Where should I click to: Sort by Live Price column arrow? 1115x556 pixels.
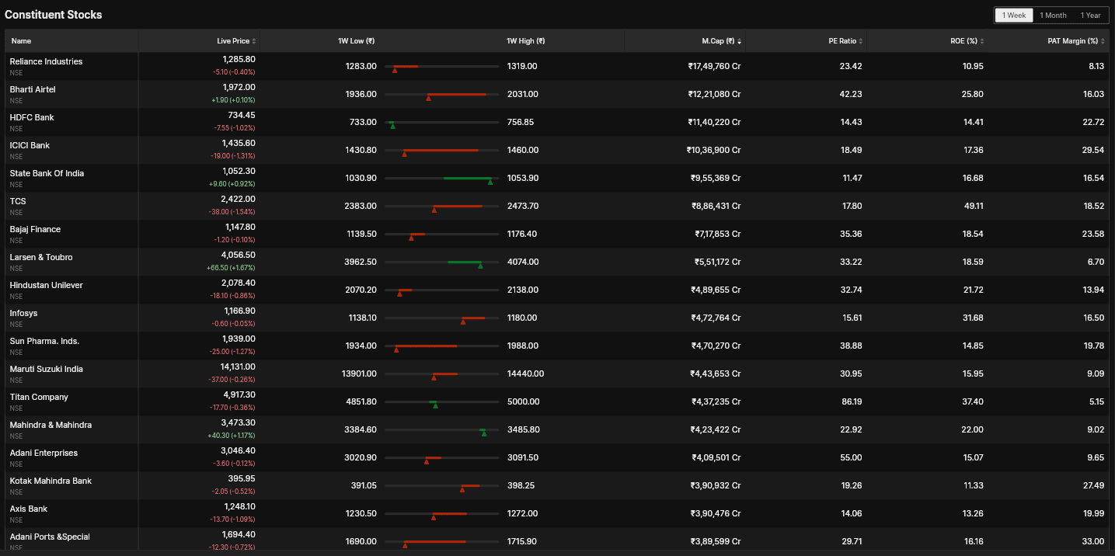pyautogui.click(x=254, y=41)
